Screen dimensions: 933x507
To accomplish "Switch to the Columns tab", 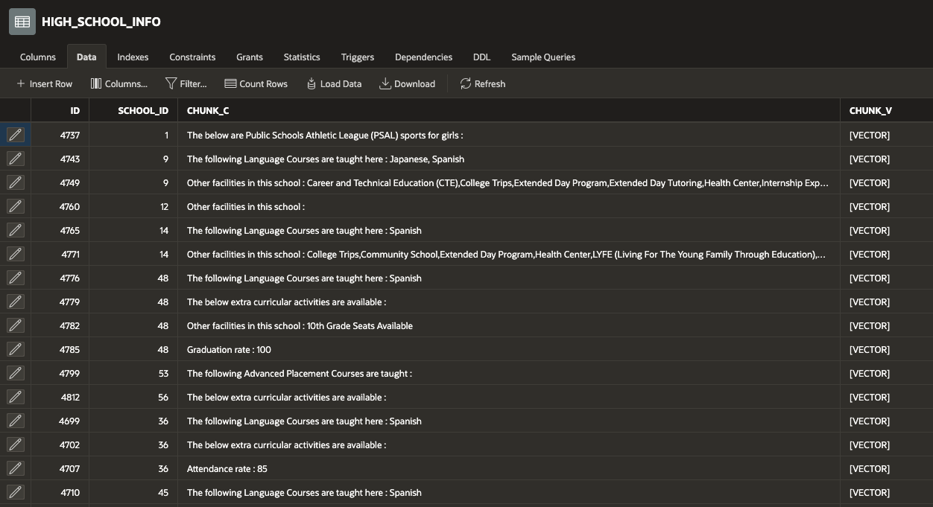I will (x=38, y=57).
